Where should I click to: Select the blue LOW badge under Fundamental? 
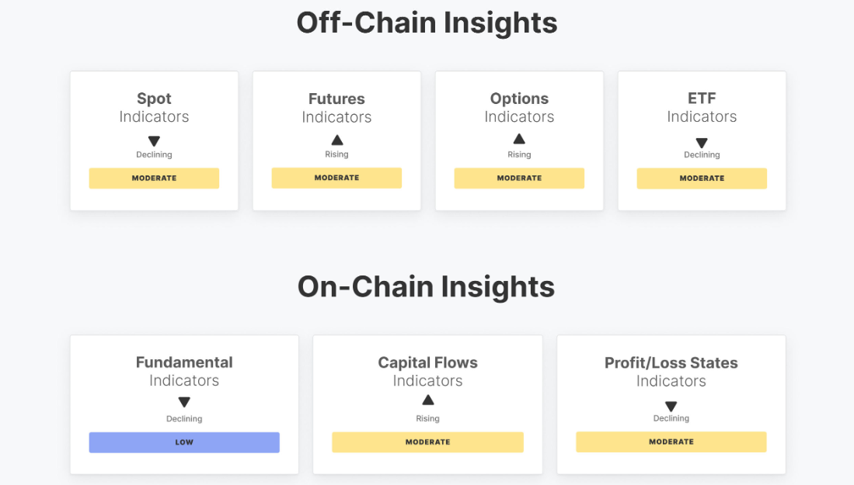pyautogui.click(x=184, y=442)
